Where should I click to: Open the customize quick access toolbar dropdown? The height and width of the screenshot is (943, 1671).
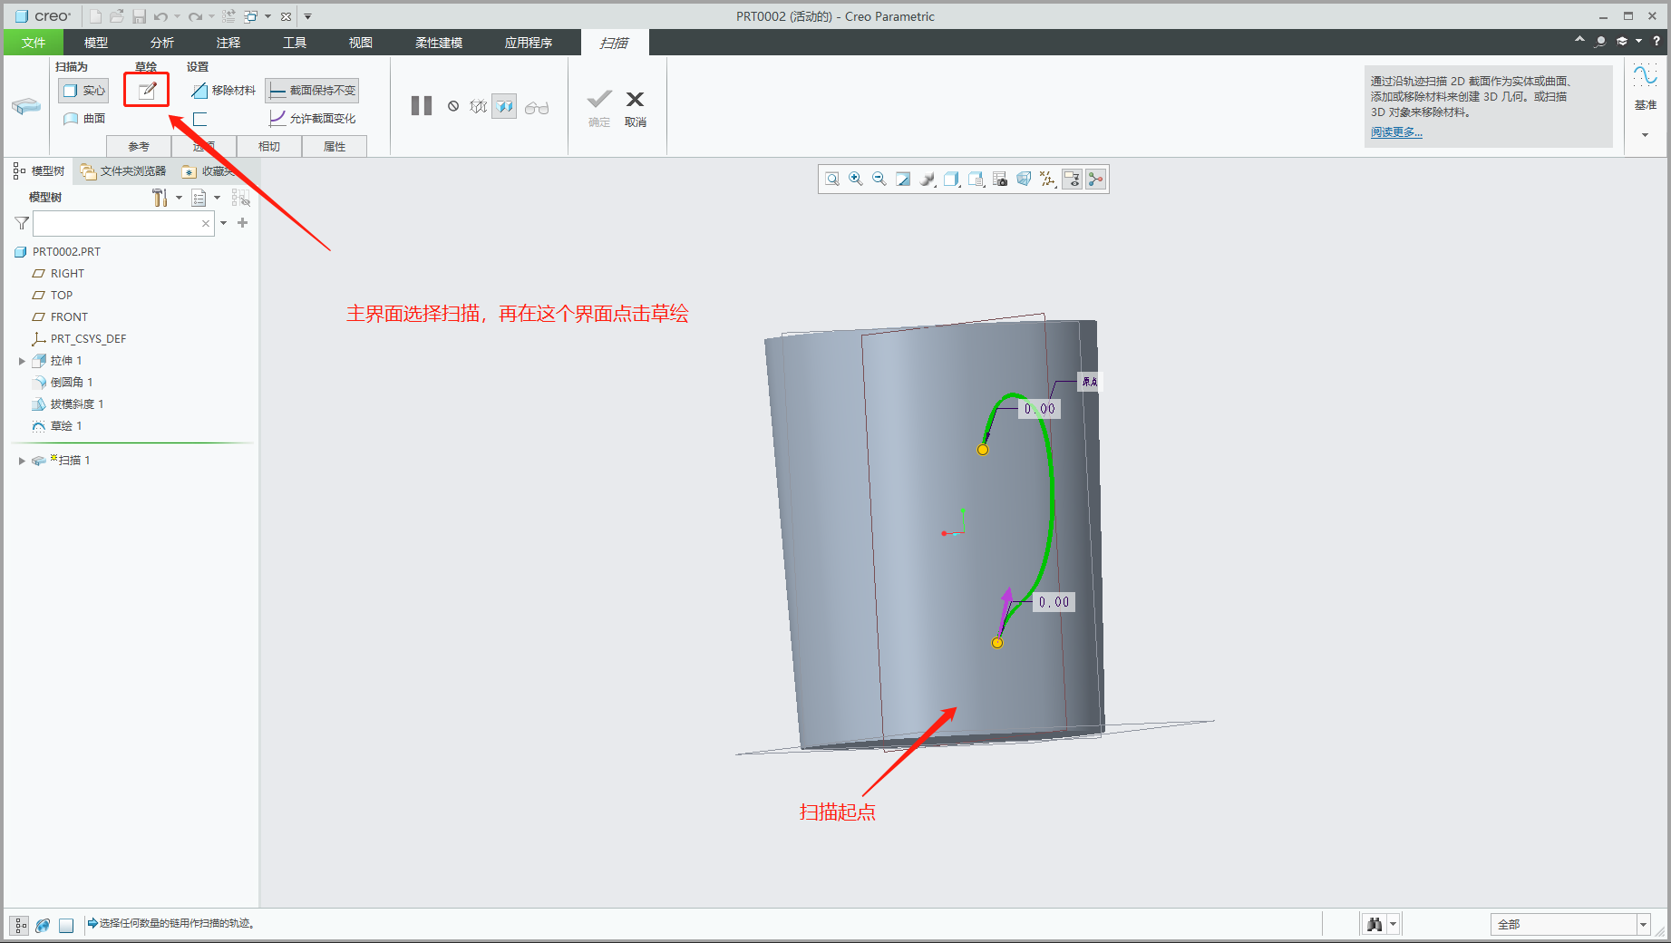click(x=307, y=16)
